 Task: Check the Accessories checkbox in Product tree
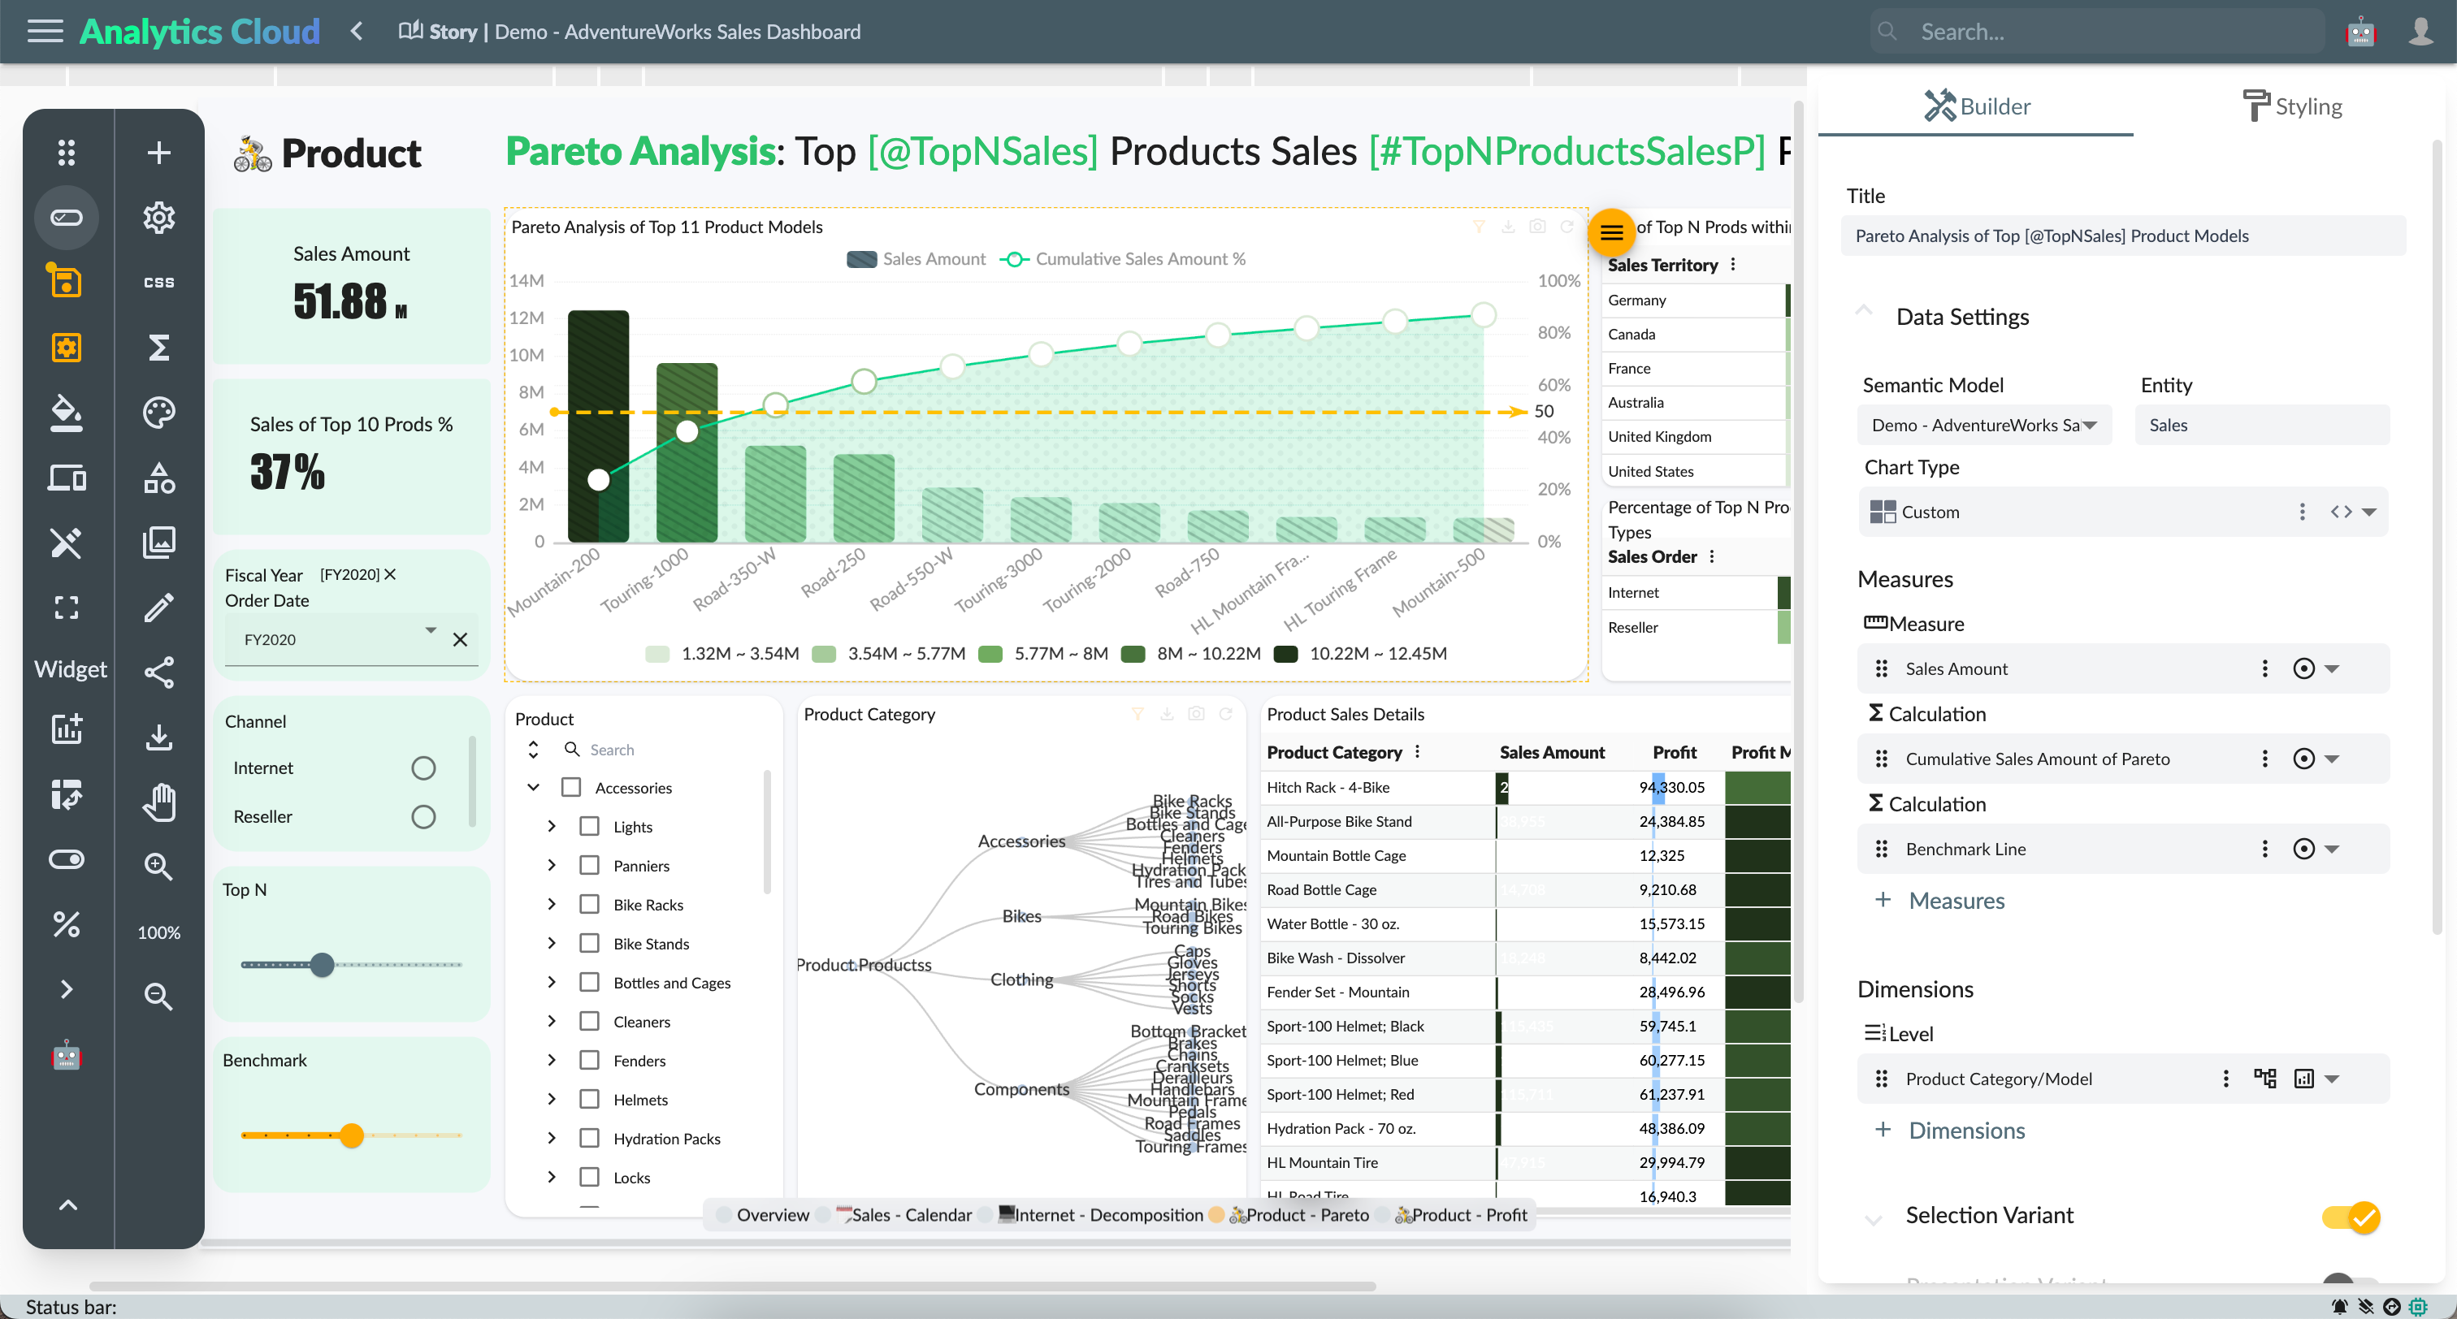[x=571, y=788]
